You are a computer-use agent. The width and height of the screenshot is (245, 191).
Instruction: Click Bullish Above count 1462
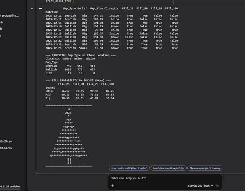click(68, 70)
